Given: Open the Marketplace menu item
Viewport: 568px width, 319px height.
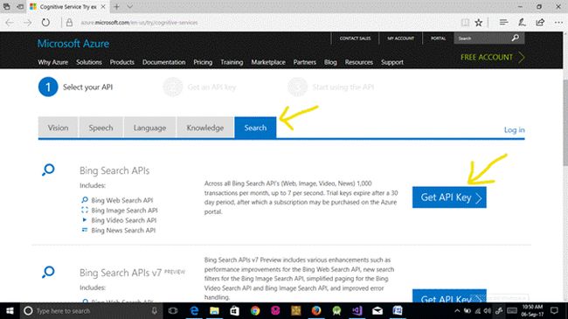Looking at the screenshot, I should (x=268, y=62).
